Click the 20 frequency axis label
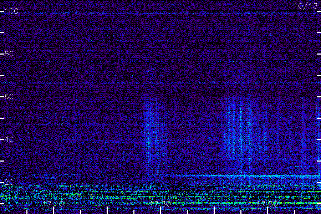The width and height of the screenshot is (321, 214). click(9, 182)
